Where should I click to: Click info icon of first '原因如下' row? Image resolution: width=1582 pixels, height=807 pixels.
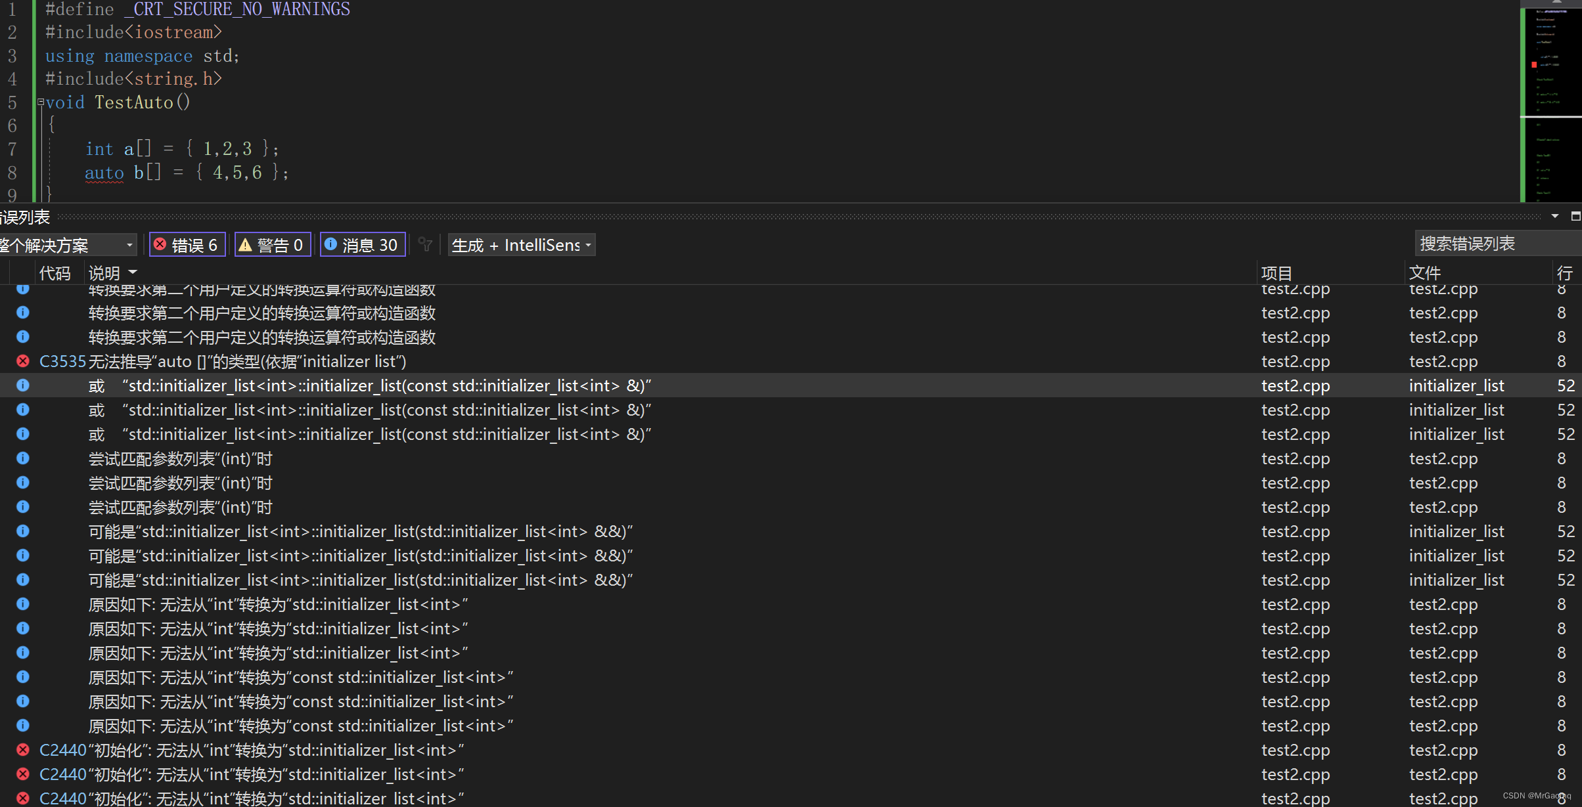tap(23, 603)
